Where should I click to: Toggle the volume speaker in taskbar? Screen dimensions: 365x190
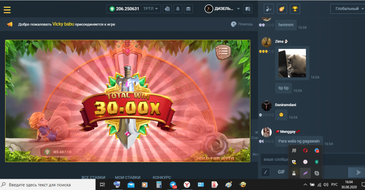point(326,185)
